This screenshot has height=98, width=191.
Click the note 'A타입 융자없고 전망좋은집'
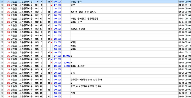(84, 19)
